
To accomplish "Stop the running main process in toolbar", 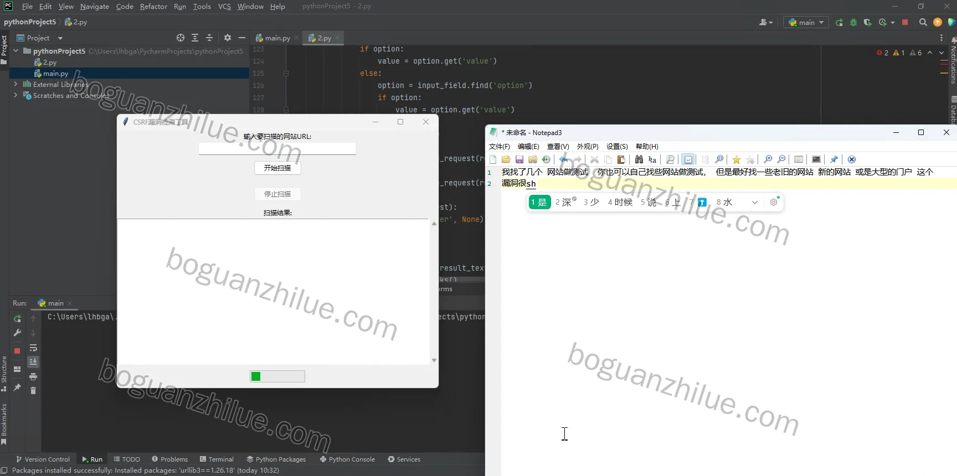I will point(905,22).
